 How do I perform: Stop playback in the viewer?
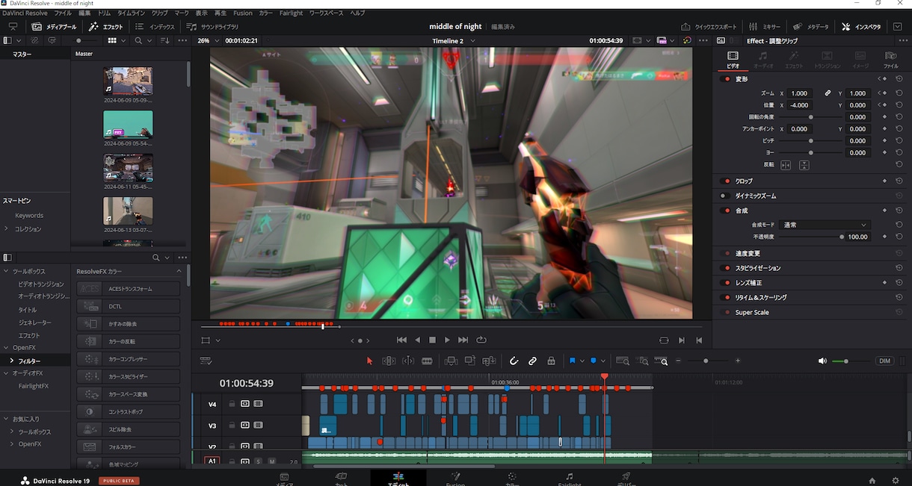[432, 340]
